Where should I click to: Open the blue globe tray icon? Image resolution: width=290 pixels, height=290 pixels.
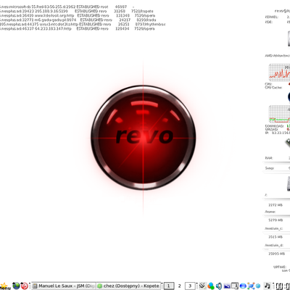[x=243, y=286]
